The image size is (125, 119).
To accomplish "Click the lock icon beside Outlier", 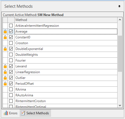I will coord(5,78).
